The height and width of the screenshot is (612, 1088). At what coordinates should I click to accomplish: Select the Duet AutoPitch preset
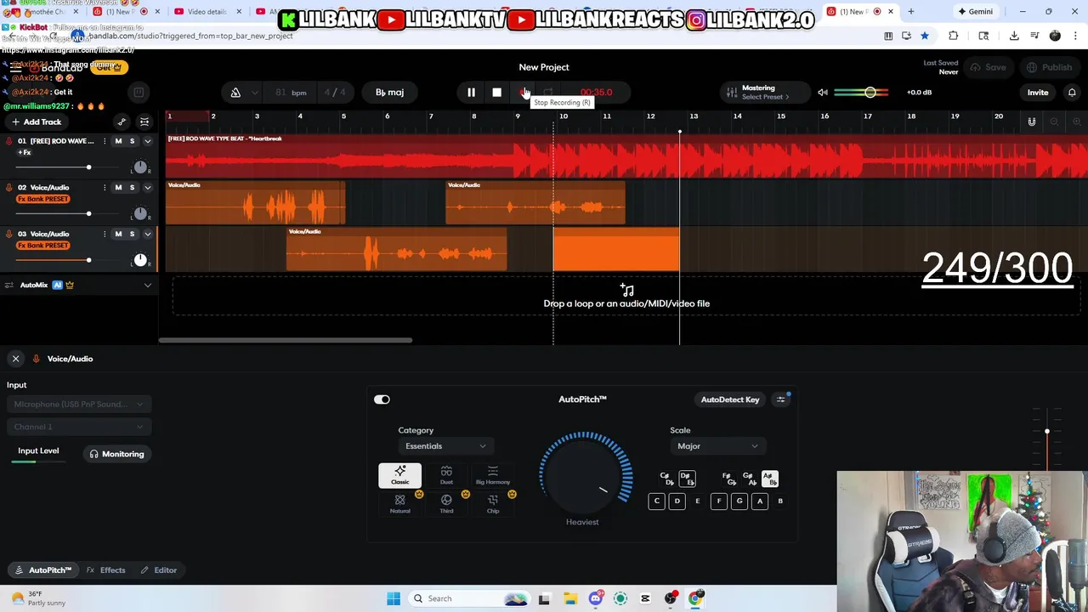pyautogui.click(x=446, y=475)
